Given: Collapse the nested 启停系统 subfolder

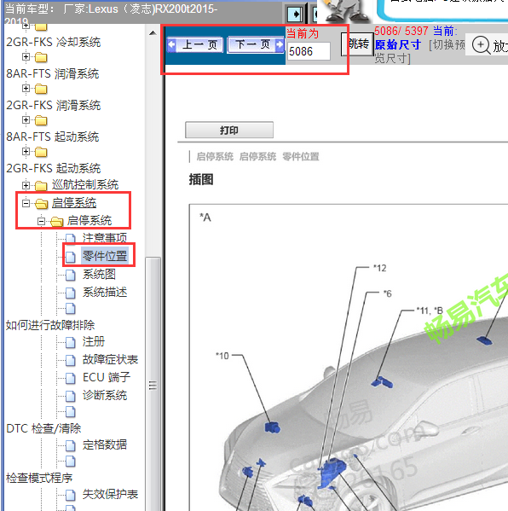Looking at the screenshot, I should coord(41,221).
